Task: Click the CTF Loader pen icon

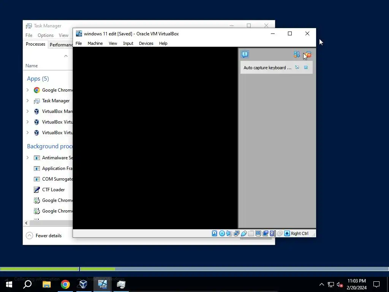Action: point(37,190)
